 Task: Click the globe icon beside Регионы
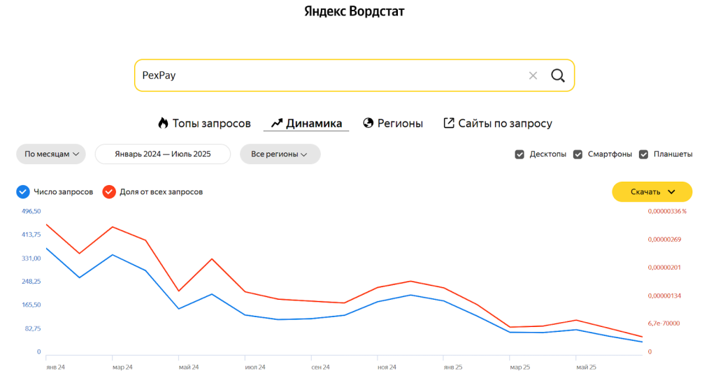pos(368,124)
